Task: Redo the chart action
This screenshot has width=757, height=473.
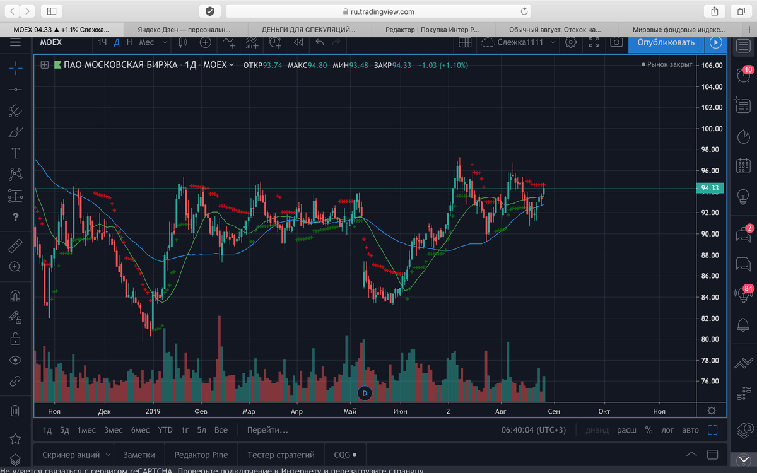Action: (x=336, y=42)
